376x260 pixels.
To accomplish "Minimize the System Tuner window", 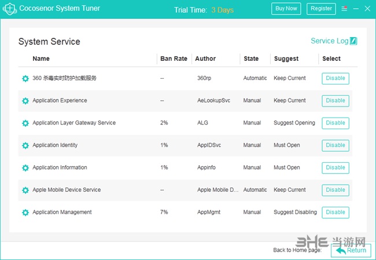I will coord(356,9).
